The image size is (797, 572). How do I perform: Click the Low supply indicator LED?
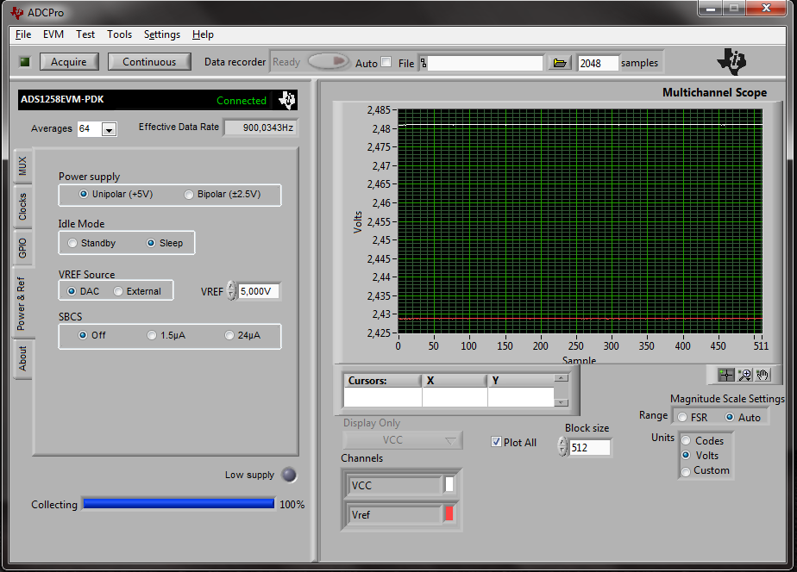[289, 475]
